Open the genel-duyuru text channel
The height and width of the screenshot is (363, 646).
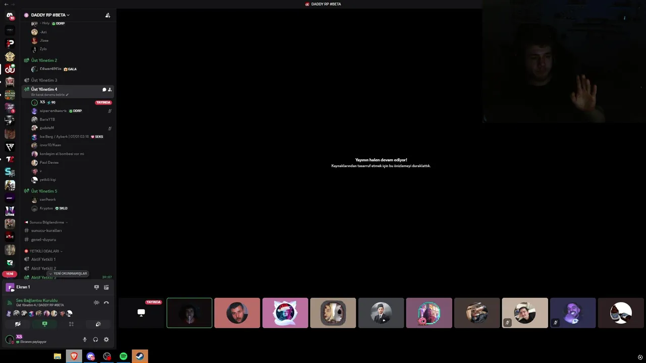tap(43, 239)
